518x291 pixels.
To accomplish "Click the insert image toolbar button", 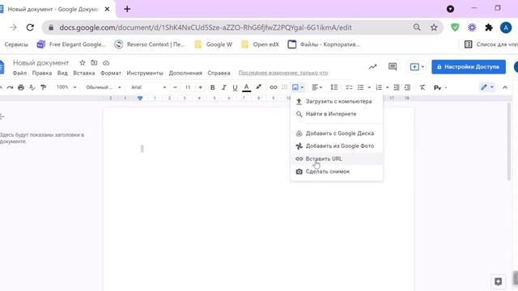I will coord(295,87).
